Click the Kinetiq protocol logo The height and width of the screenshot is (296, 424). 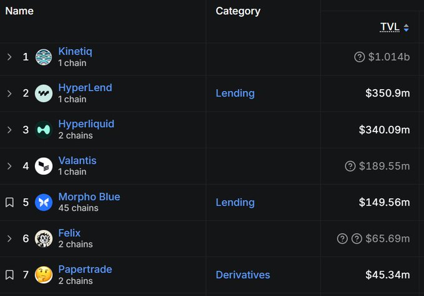pos(44,57)
